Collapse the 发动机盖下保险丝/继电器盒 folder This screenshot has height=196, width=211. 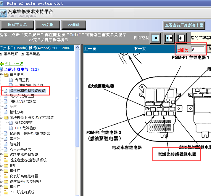1,117
